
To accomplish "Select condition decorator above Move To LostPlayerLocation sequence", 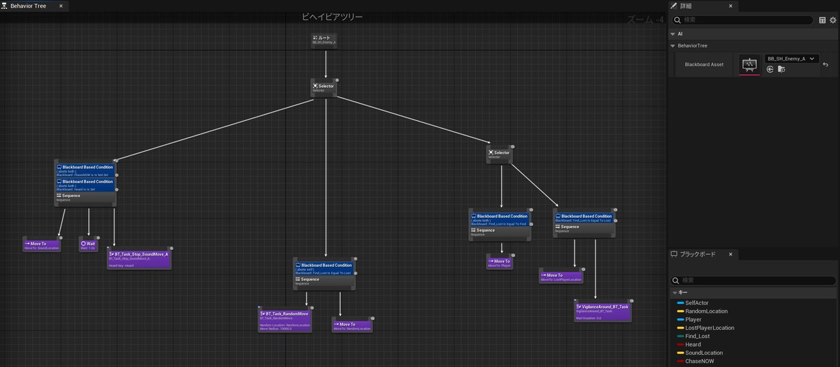I will coord(584,217).
